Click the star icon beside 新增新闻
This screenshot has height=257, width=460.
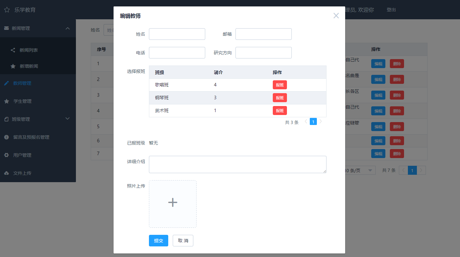[13, 66]
